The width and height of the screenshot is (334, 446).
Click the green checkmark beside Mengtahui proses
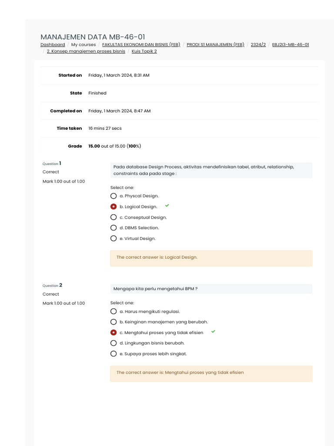coord(213,331)
